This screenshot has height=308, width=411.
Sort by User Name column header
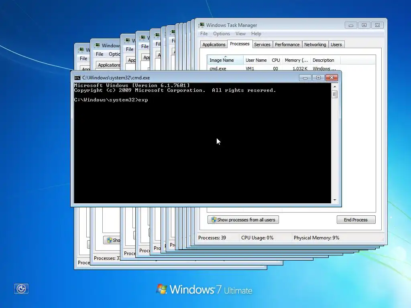coord(256,60)
